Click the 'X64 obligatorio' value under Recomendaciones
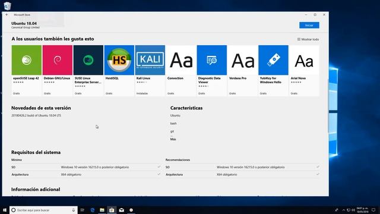This screenshot has width=380, height=214. click(227, 174)
